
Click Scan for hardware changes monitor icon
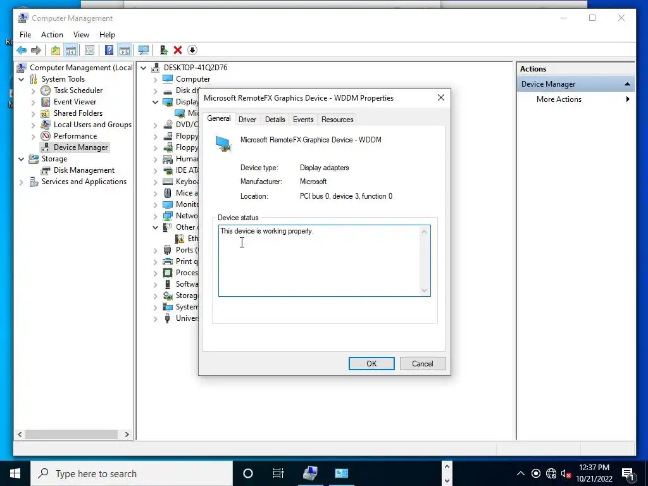point(144,51)
